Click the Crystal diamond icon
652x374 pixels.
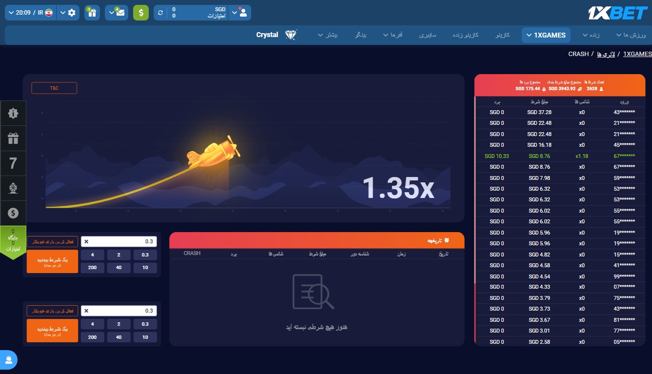click(291, 35)
